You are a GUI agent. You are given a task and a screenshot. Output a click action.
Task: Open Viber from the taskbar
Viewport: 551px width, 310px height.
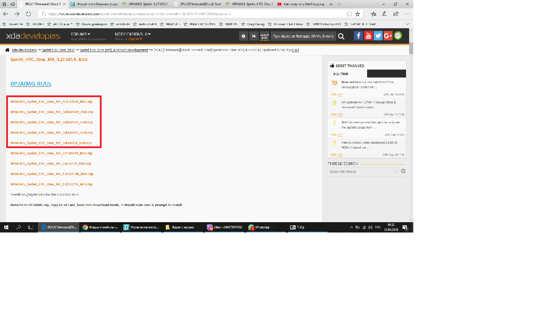[225, 227]
